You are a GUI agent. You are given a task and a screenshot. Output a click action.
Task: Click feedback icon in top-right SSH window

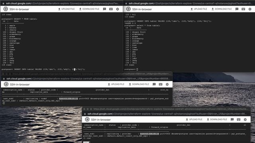(237, 9)
